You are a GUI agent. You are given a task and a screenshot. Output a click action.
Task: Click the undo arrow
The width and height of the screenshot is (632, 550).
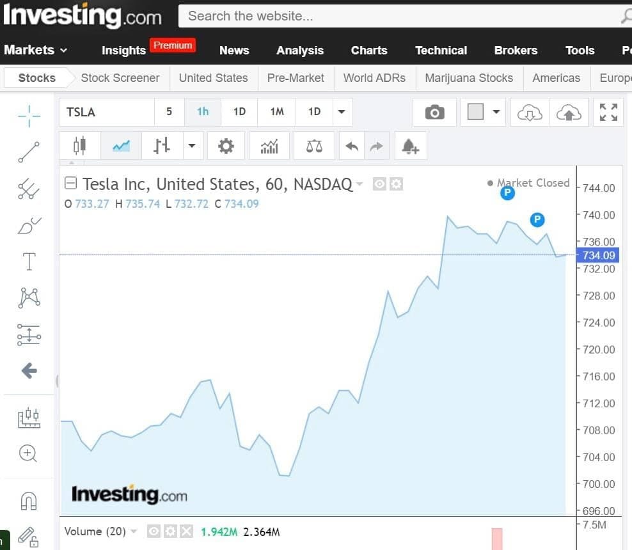[352, 146]
